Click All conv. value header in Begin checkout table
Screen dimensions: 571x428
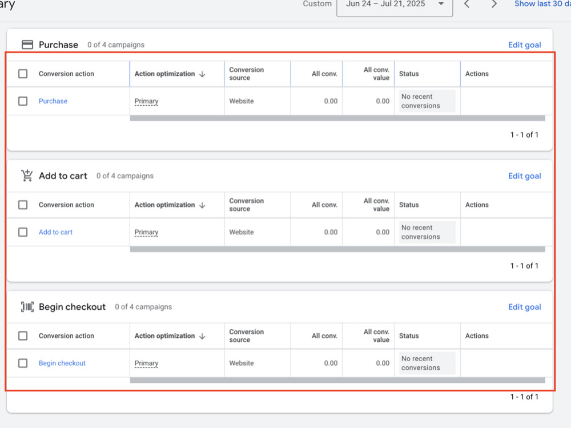point(376,336)
